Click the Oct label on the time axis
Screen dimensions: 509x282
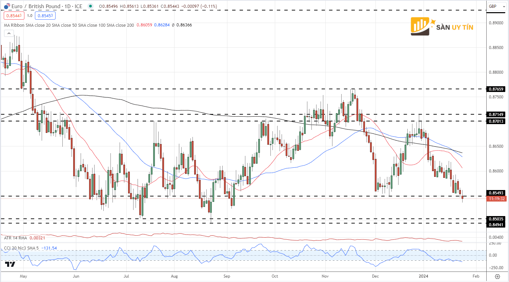pyautogui.click(x=275, y=276)
